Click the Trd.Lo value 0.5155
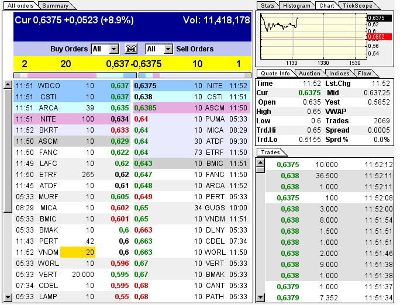 pos(310,140)
